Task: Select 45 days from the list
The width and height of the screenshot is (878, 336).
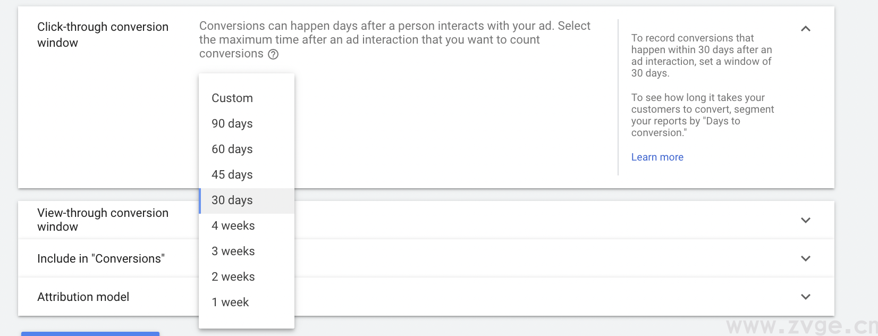Action: (x=232, y=175)
